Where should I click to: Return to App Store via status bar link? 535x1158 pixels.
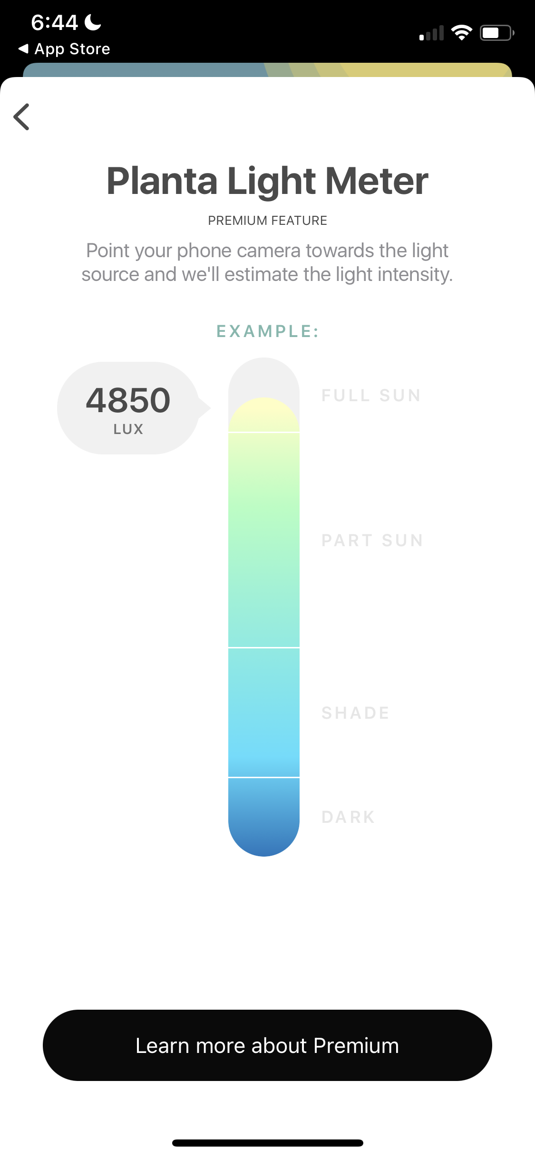(65, 49)
